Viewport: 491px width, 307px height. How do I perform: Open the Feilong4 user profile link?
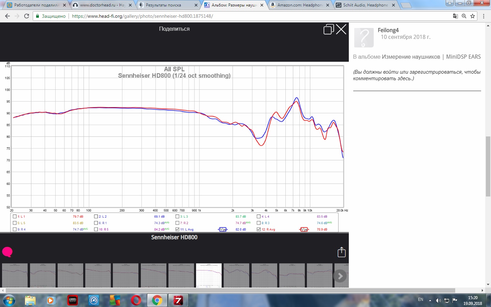388,30
